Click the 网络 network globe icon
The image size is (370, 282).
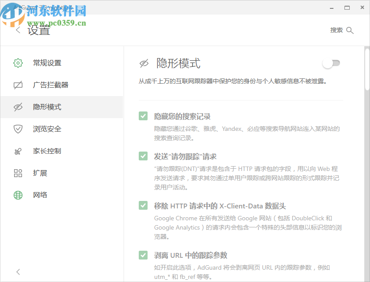pyautogui.click(x=18, y=195)
